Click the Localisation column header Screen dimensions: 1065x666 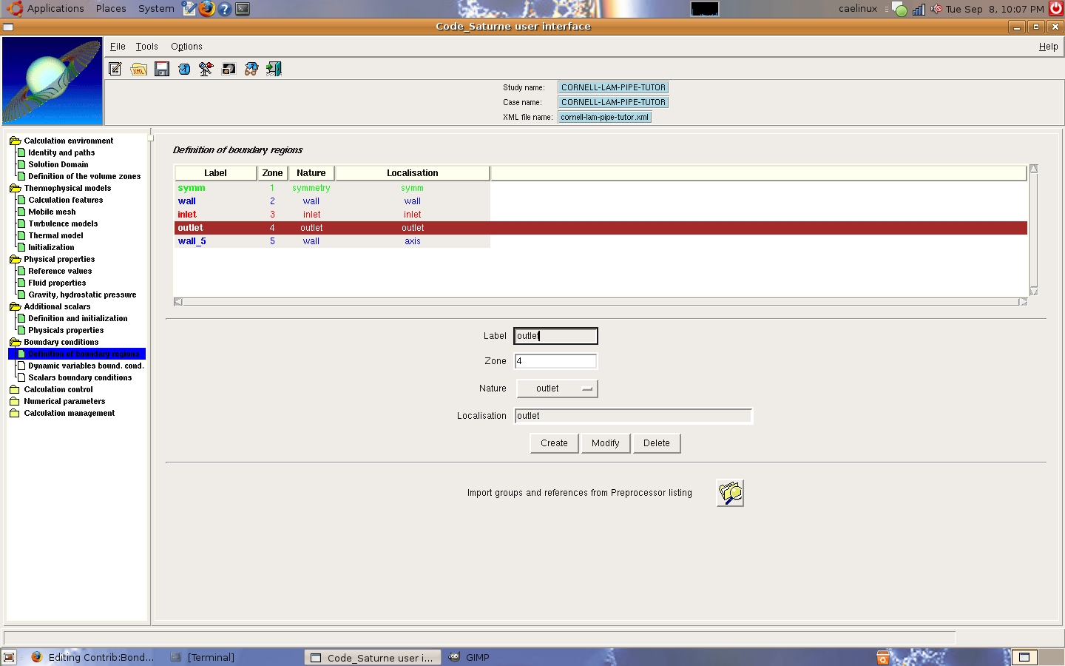point(412,173)
